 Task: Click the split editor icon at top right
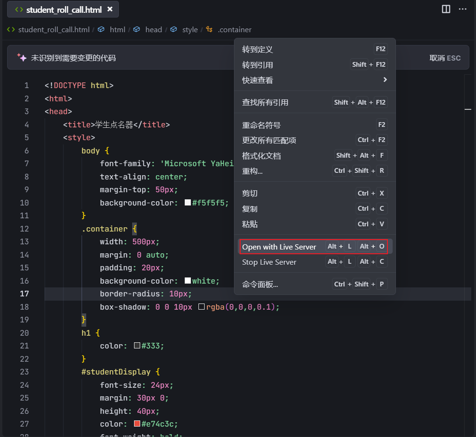coord(446,9)
